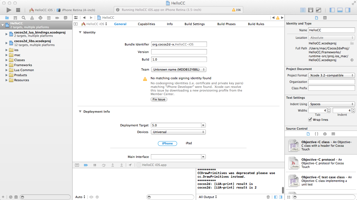
Task: Toggle the console pane view
Action: (281, 197)
